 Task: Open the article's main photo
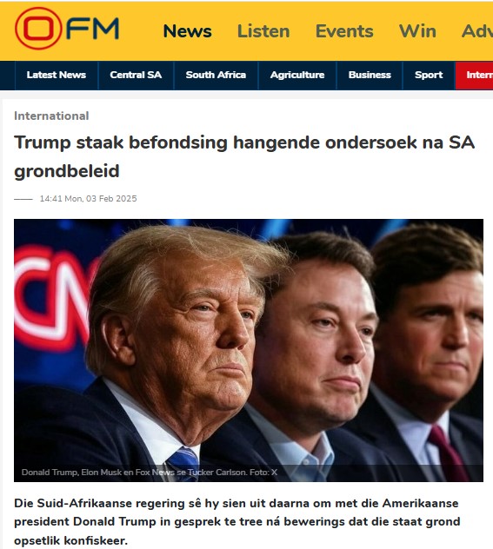tap(249, 350)
